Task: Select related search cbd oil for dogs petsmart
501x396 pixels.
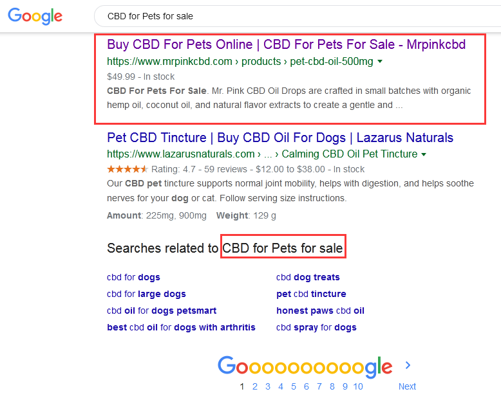Action: click(x=162, y=310)
